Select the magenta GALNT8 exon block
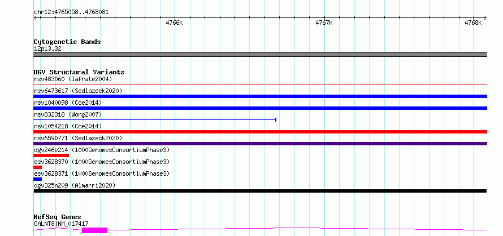Image resolution: width=503 pixels, height=236 pixels. pos(94,230)
